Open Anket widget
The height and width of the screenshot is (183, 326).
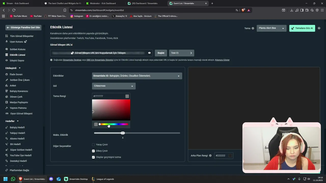[x=13, y=86]
